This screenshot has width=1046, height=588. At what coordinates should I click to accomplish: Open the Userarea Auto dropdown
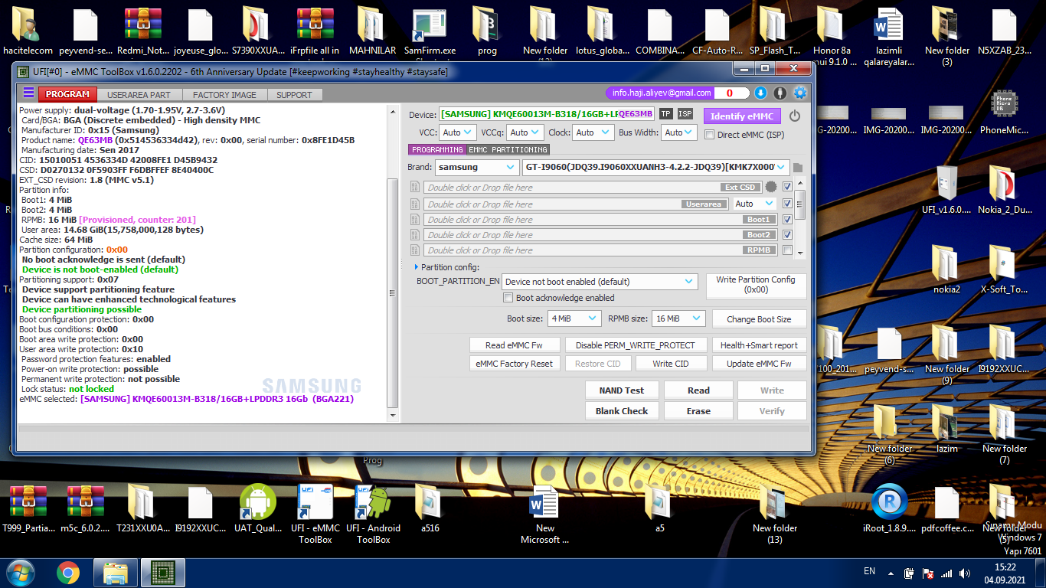pos(753,204)
